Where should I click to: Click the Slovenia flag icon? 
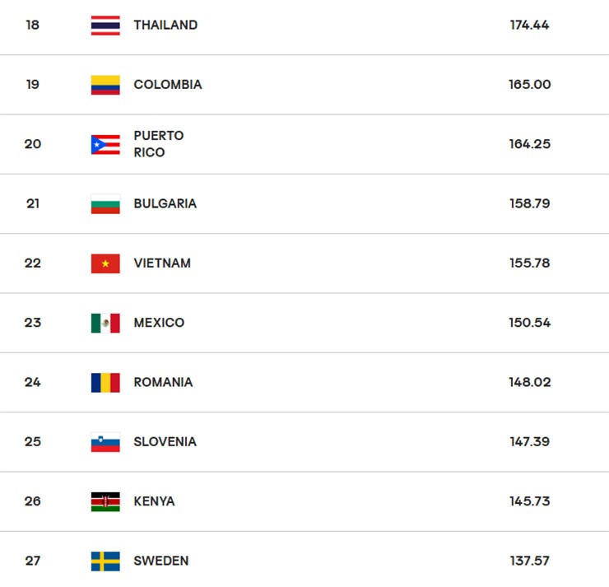click(x=105, y=442)
